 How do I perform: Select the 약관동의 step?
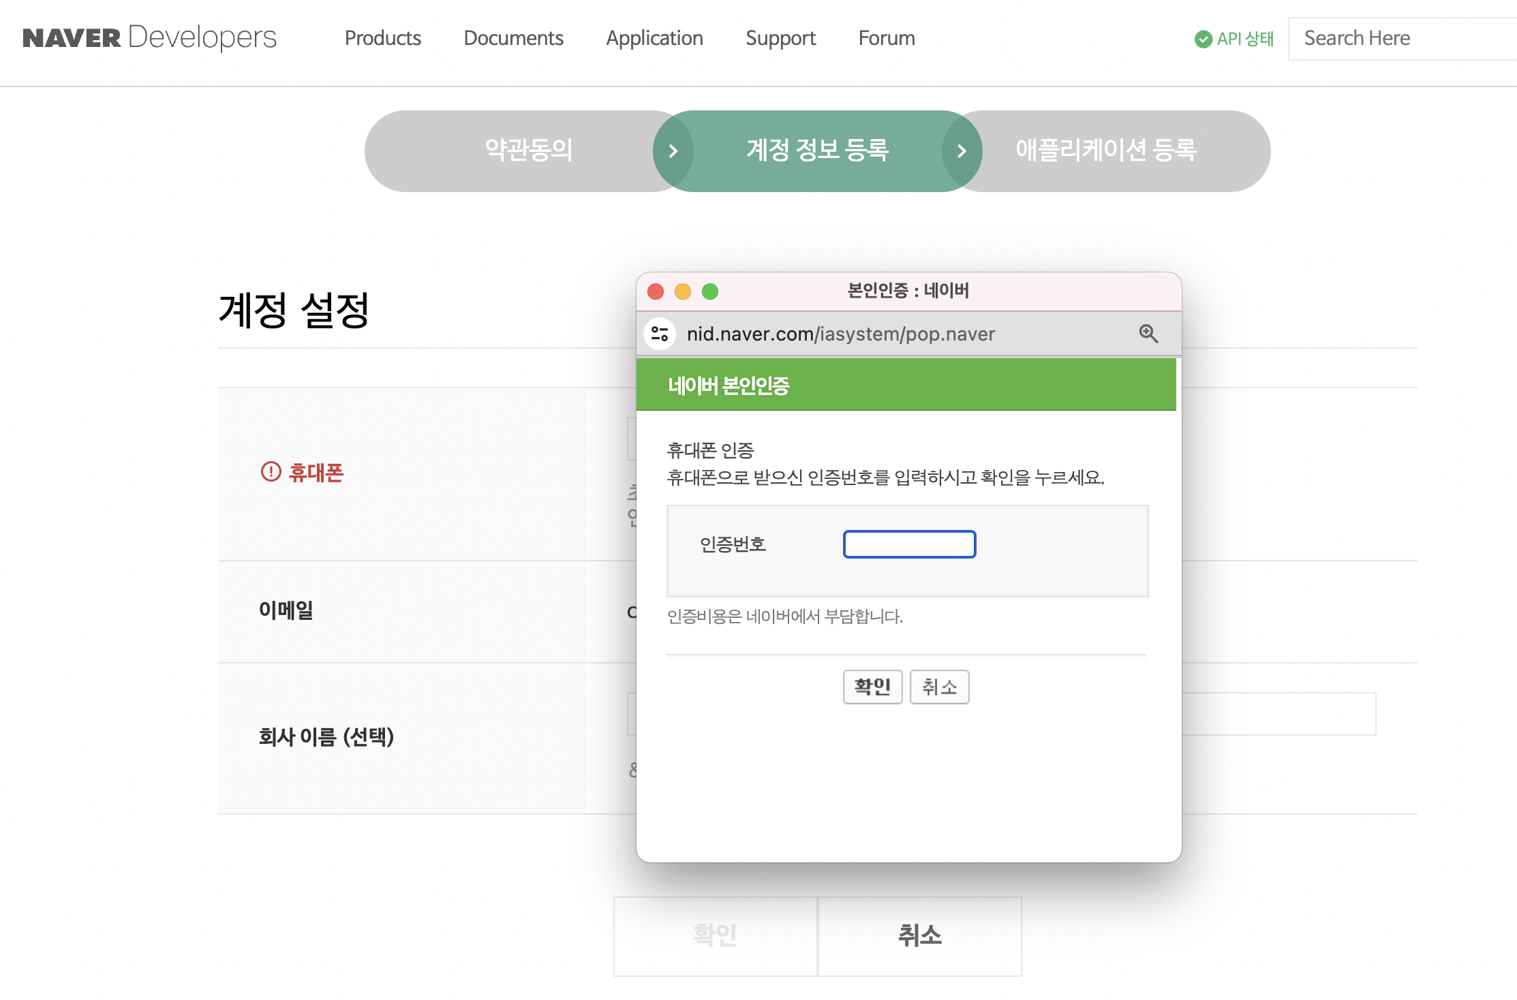tap(529, 151)
